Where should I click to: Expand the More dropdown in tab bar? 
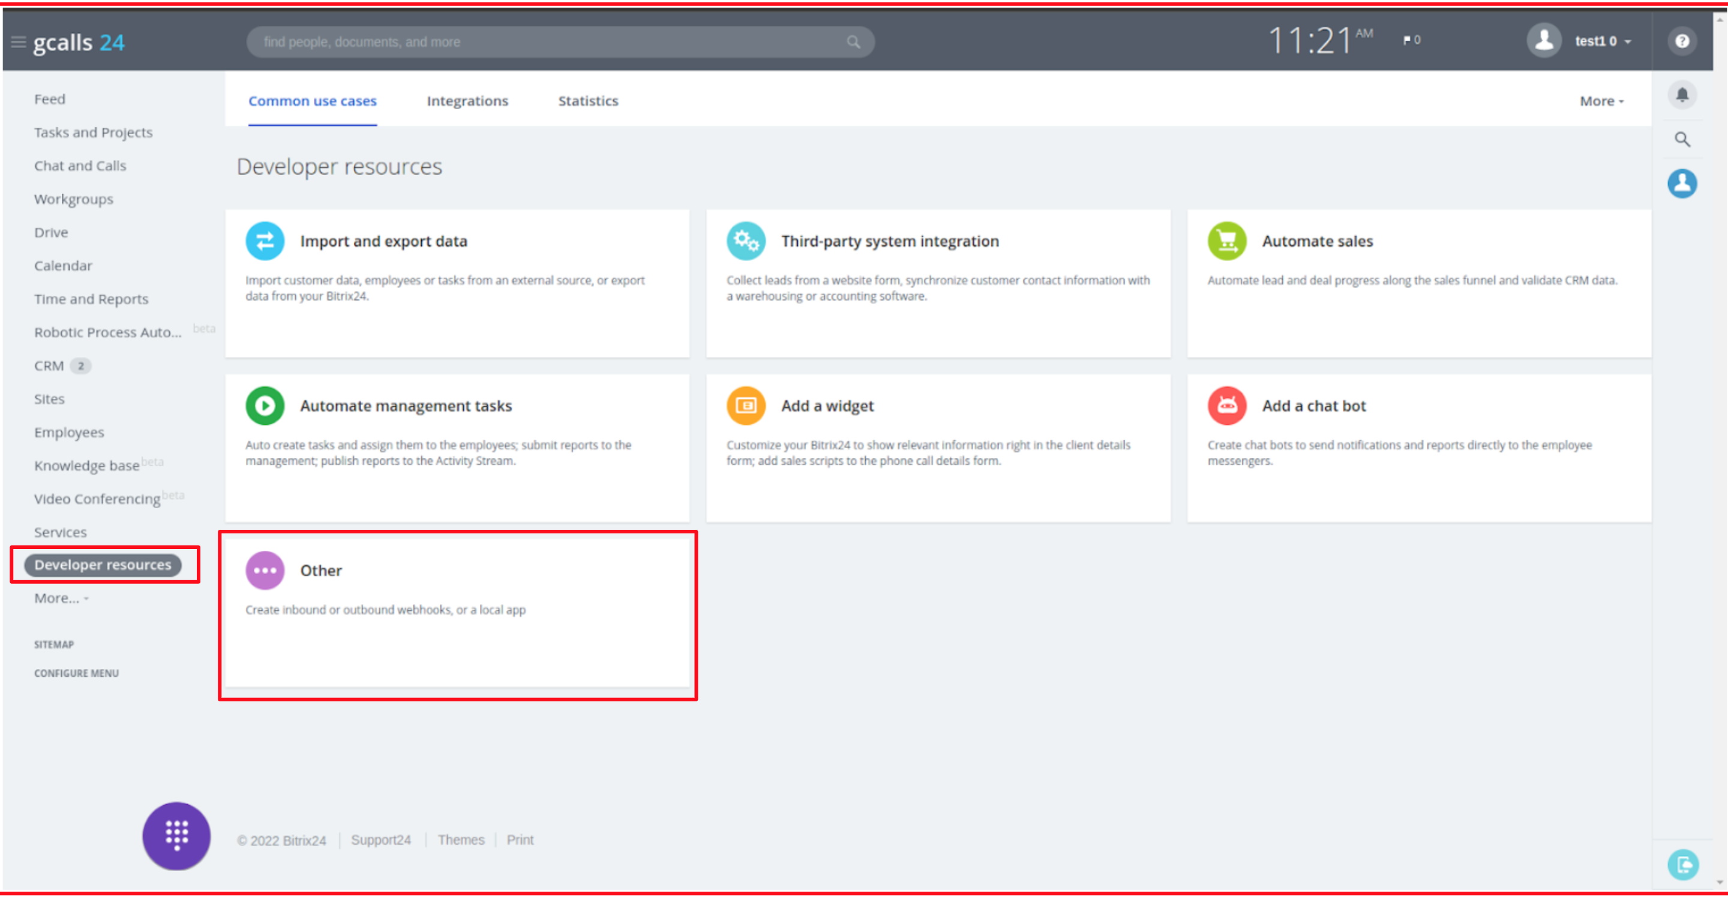pos(1601,101)
